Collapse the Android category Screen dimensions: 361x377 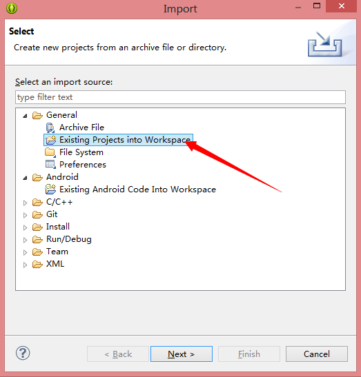[x=25, y=178]
